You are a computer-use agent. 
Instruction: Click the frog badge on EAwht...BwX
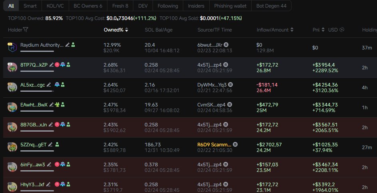tap(57, 104)
